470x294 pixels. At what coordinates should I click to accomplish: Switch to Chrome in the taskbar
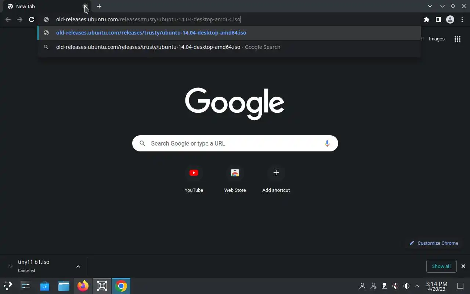[x=121, y=286]
